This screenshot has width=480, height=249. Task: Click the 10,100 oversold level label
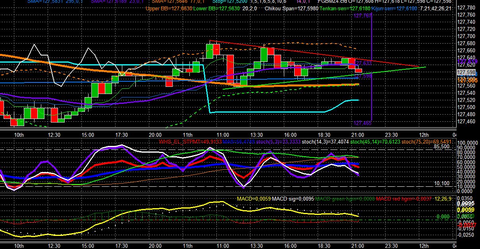(441, 184)
